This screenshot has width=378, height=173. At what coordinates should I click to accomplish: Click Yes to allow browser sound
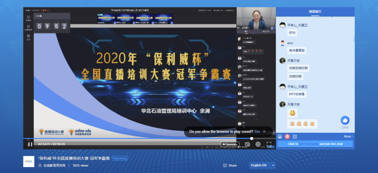click(257, 132)
